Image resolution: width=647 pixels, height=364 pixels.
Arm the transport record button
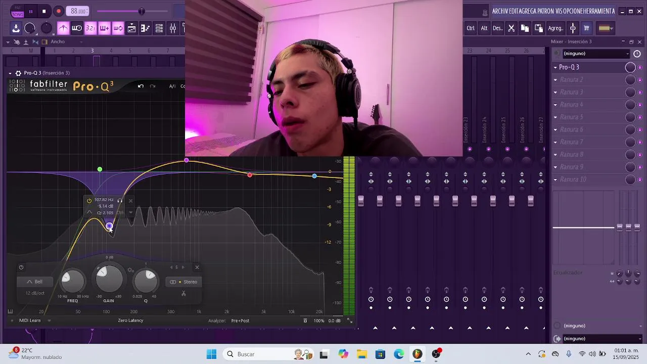point(59,11)
